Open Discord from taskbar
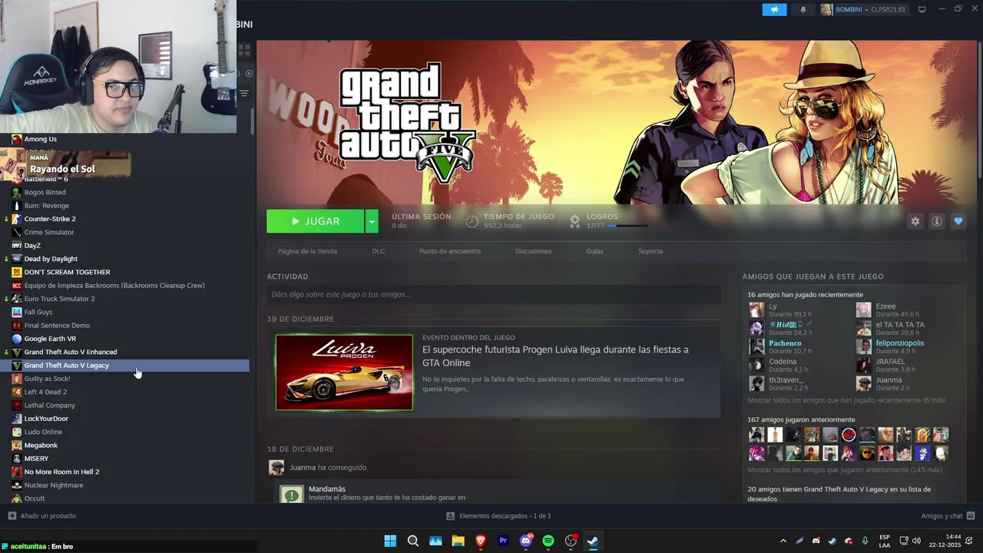983x553 pixels. 526,541
